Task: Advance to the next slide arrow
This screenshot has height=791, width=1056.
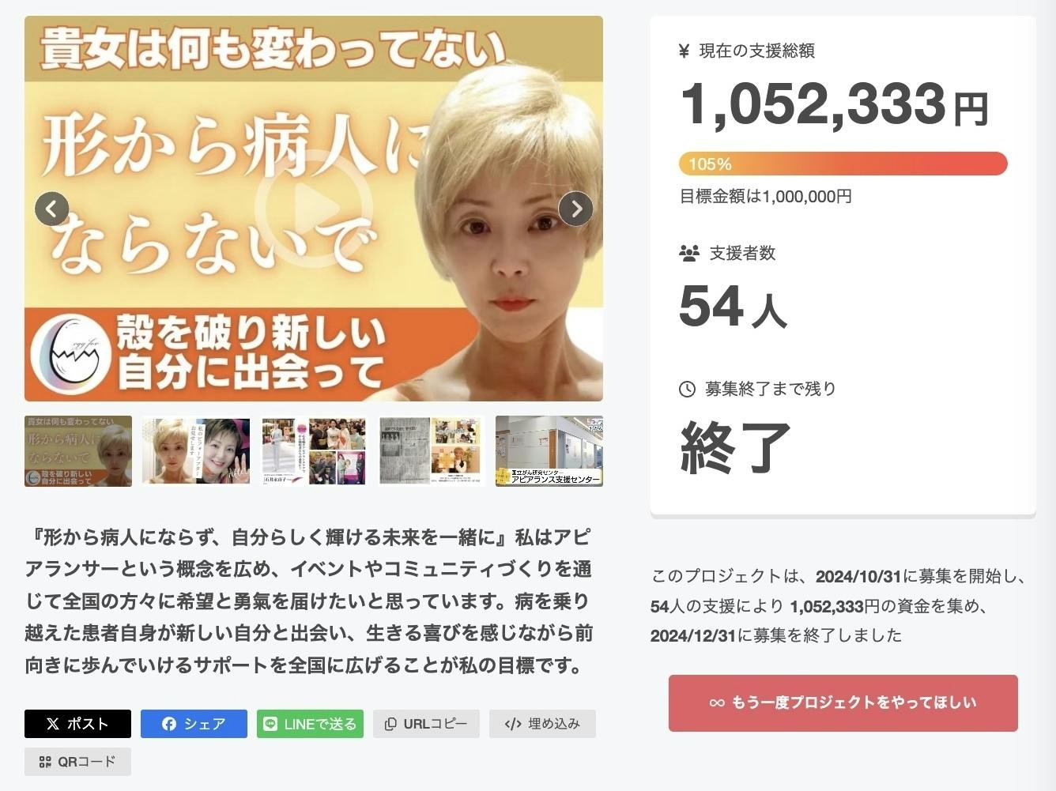Action: pyautogui.click(x=575, y=209)
